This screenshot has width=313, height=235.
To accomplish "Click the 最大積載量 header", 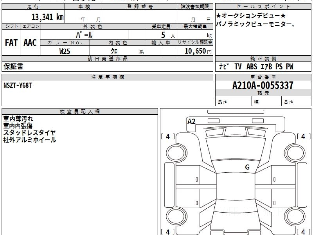I will (195, 26).
